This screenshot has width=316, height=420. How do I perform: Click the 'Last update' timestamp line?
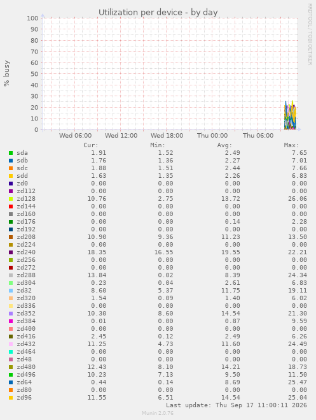[x=237, y=405]
